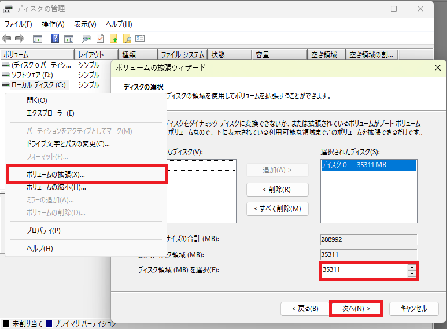Choose 開く(O) from context menu
This screenshot has width=447, height=329.
click(86, 101)
